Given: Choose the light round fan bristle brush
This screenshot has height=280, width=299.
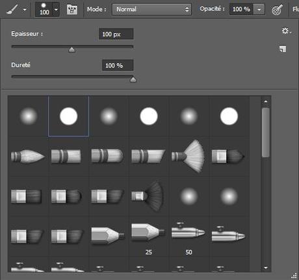Looking at the screenshot, I should [188, 156].
